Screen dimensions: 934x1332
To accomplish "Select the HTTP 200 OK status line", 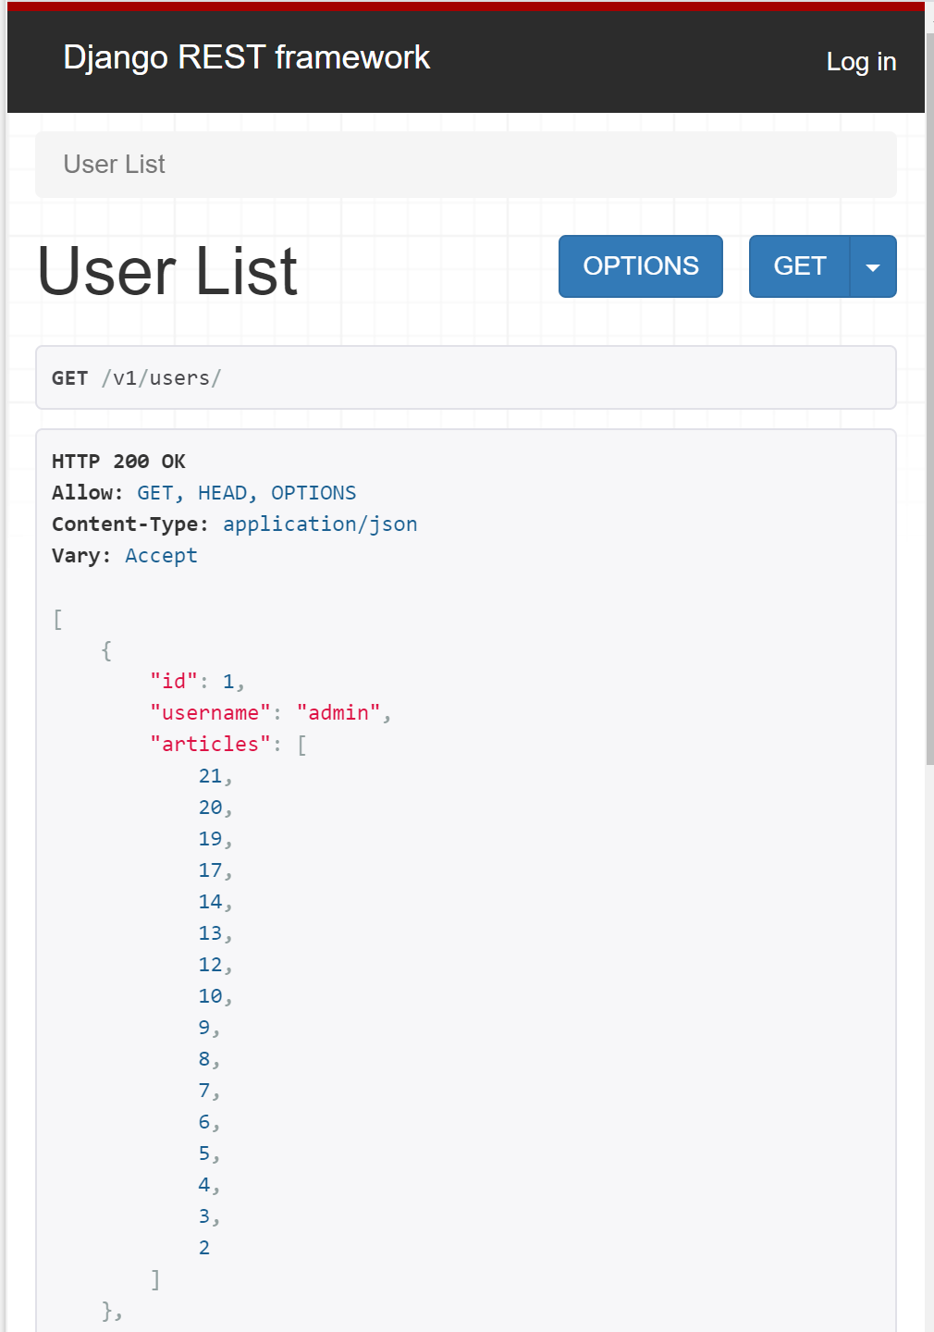I will coord(118,461).
